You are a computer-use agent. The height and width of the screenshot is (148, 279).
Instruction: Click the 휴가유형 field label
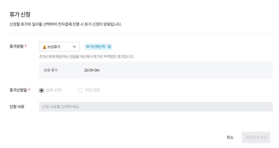16,46
